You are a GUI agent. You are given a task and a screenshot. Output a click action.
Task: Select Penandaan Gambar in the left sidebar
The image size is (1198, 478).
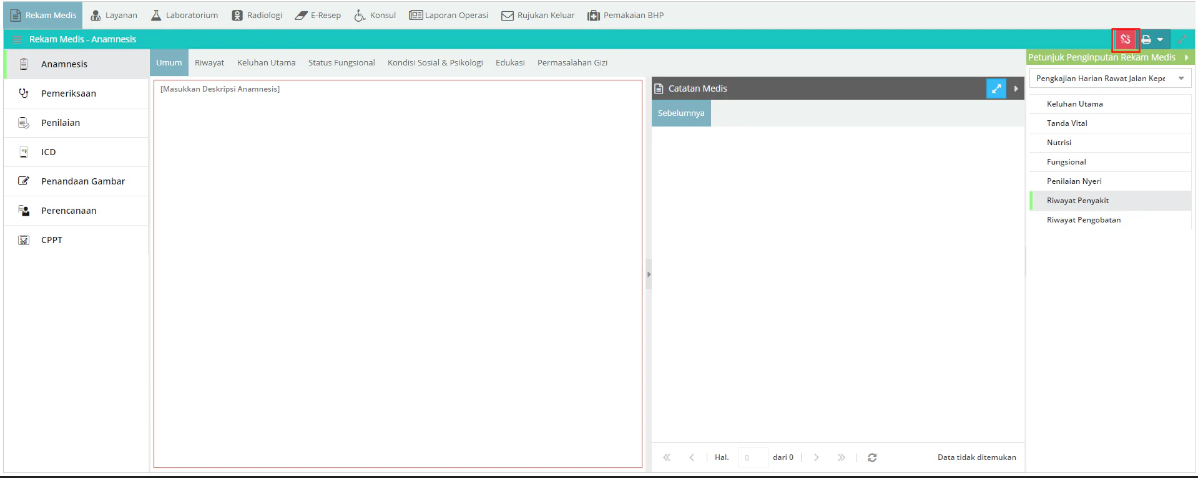point(76,181)
